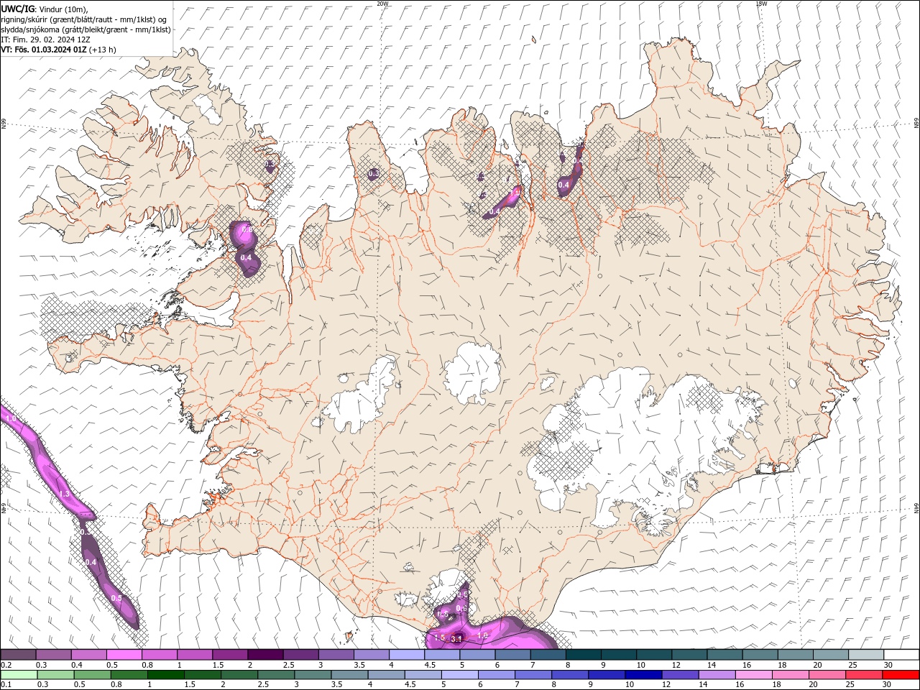Screen dimensions: 920x690
Task: Click the 15W longitude label at the top edge
Action: (x=761, y=4)
